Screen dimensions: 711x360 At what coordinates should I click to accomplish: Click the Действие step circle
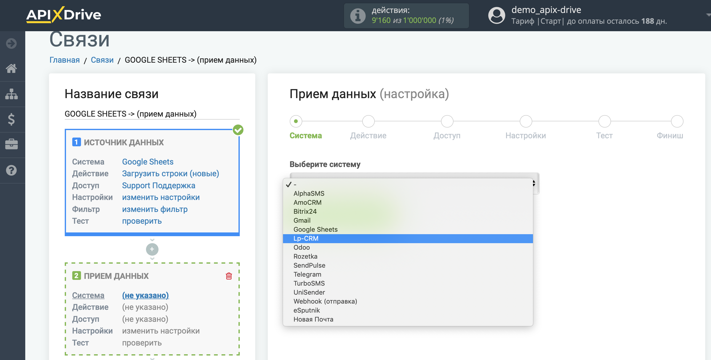[368, 121]
